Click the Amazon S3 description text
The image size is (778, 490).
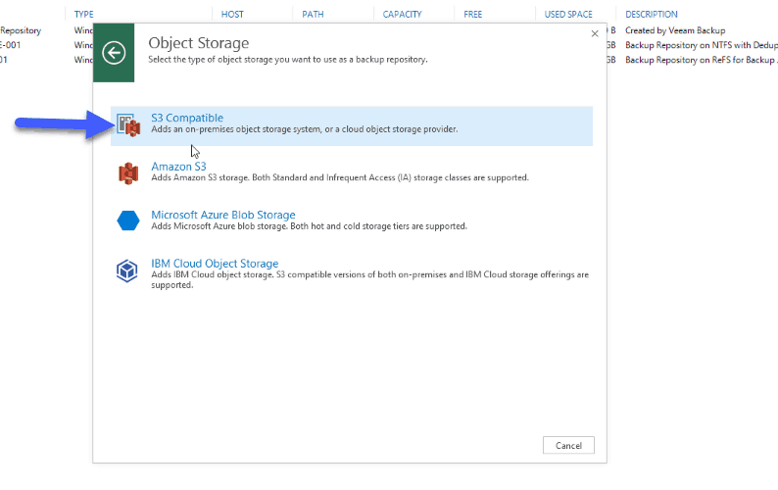click(x=340, y=177)
